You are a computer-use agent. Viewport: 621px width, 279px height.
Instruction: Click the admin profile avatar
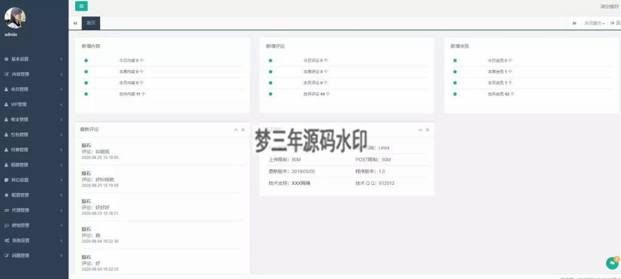pyautogui.click(x=15, y=18)
